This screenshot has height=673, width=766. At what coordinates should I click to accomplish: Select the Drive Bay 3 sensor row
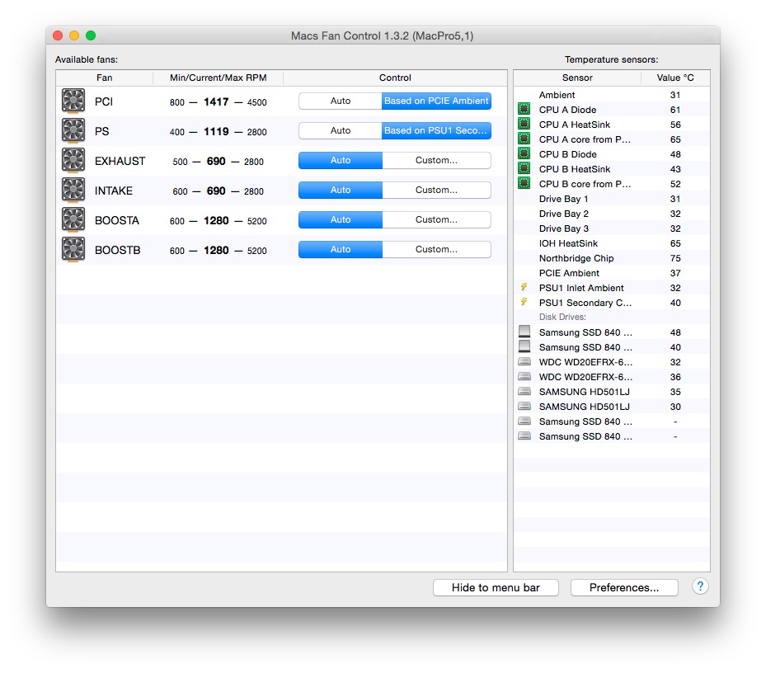[612, 228]
